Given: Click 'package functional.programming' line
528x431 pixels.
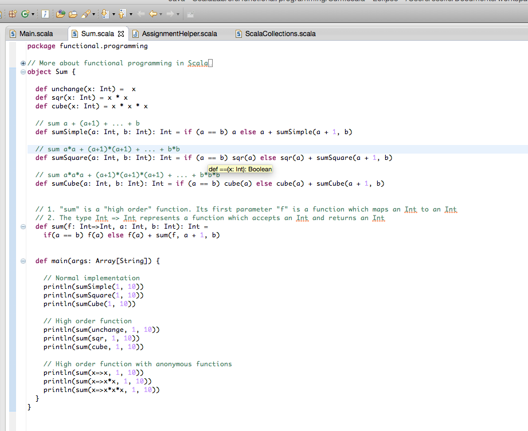Looking at the screenshot, I should click(88, 46).
